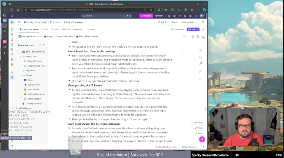Bookmark this page with the address bar star
This screenshot has height=158, width=284.
point(151,10)
